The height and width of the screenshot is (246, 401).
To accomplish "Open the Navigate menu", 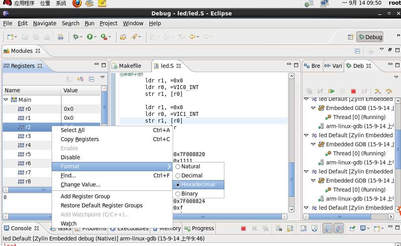I will click(45, 23).
